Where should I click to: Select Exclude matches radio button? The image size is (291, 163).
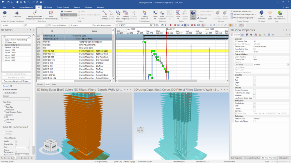(x=4, y=93)
